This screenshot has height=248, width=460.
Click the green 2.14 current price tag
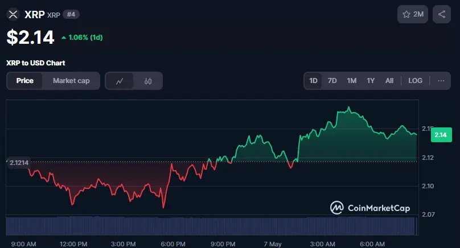click(441, 135)
